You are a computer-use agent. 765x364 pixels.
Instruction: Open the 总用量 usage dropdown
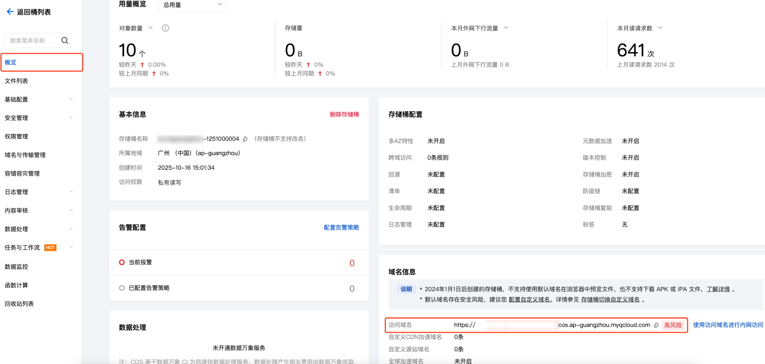point(192,5)
